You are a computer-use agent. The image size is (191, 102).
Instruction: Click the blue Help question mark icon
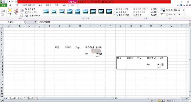click(181, 5)
